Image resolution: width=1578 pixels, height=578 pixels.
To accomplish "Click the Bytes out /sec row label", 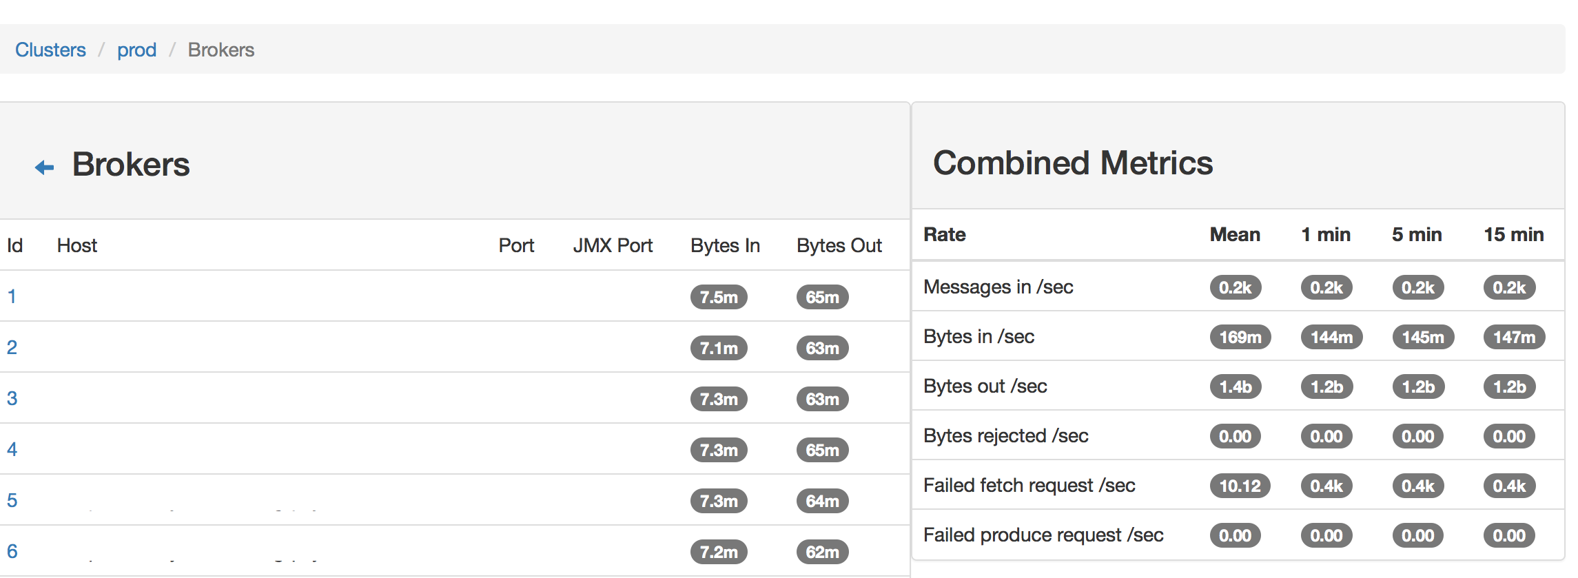I will [985, 386].
